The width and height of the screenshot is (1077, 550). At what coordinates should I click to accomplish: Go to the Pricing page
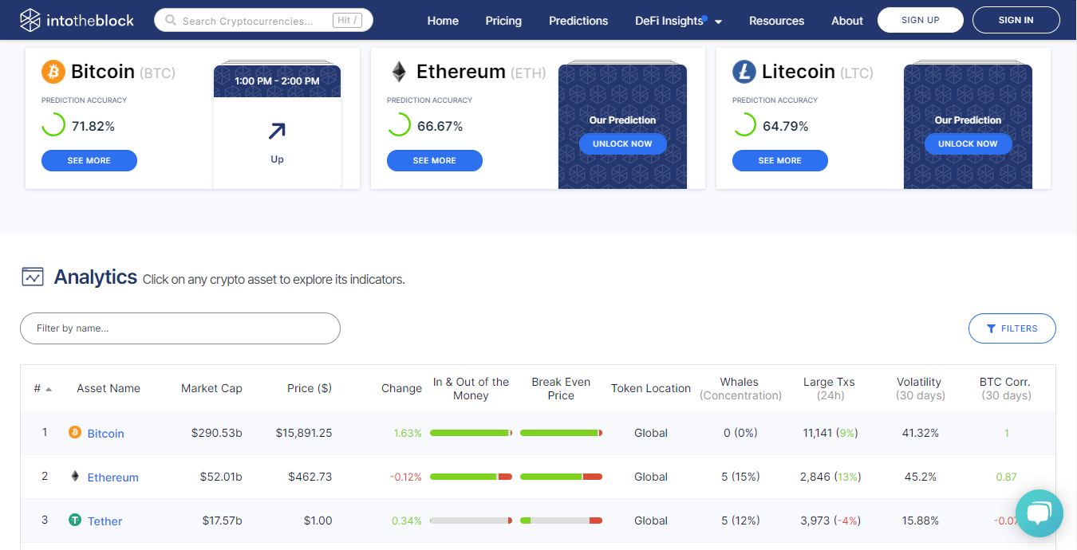tap(503, 21)
